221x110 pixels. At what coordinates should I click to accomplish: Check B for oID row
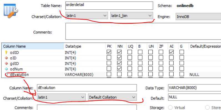click(x=140, y=58)
